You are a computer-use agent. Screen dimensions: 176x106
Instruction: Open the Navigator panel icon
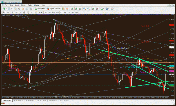23,9
